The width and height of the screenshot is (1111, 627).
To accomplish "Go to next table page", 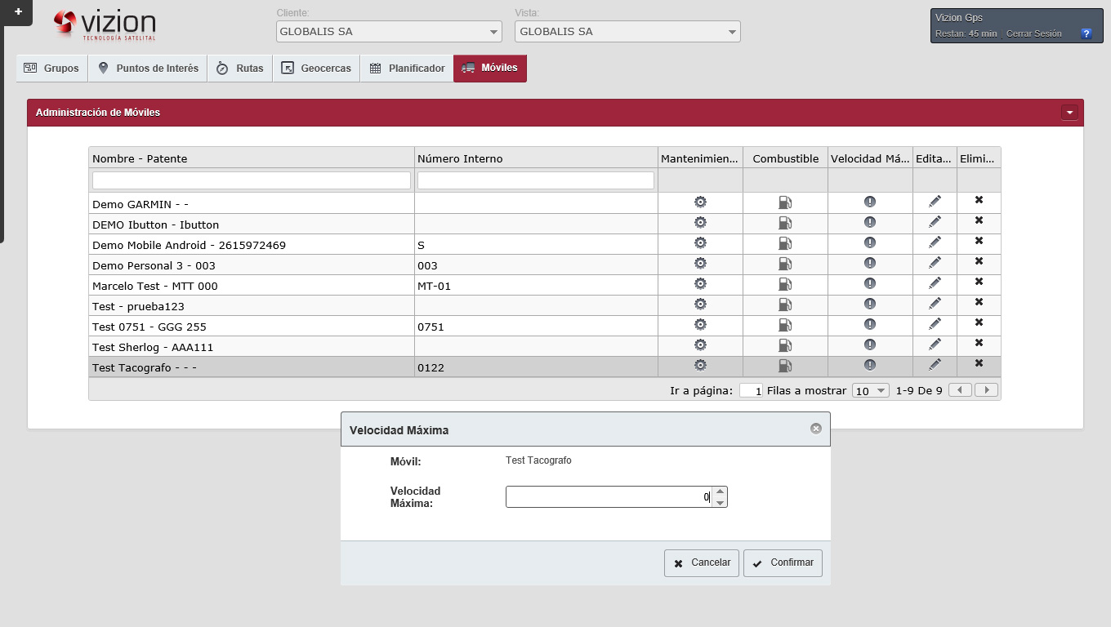I will tap(986, 390).
